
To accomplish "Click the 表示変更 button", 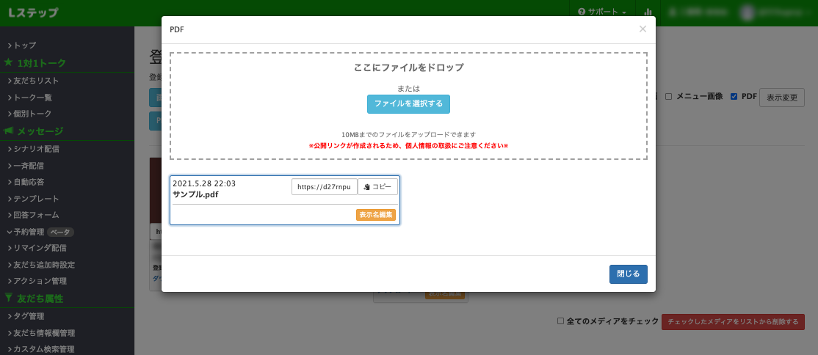I will point(781,98).
